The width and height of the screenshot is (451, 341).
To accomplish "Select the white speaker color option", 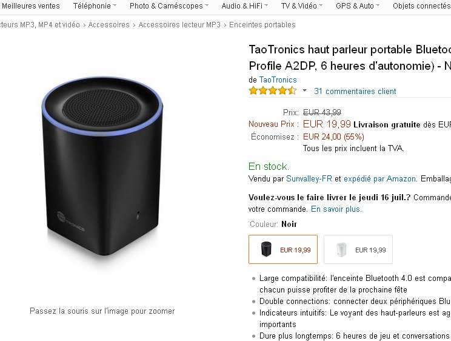I will 358,249.
